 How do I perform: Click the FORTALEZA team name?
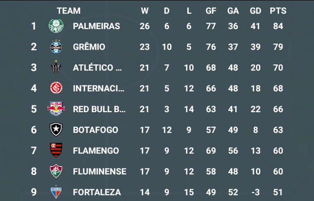tap(97, 192)
